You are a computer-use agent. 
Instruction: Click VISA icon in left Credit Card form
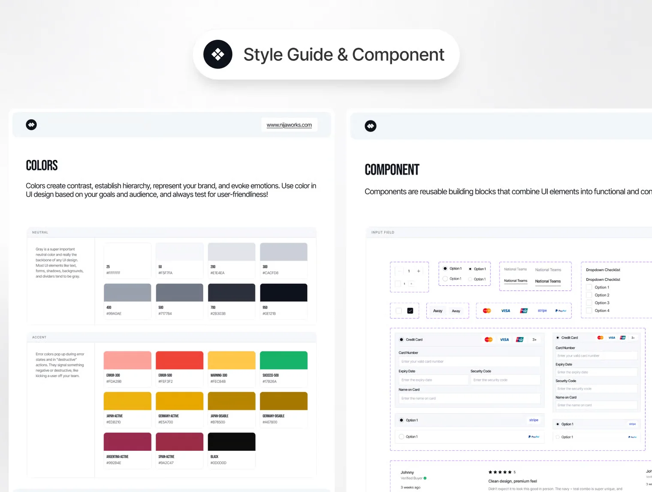(504, 339)
